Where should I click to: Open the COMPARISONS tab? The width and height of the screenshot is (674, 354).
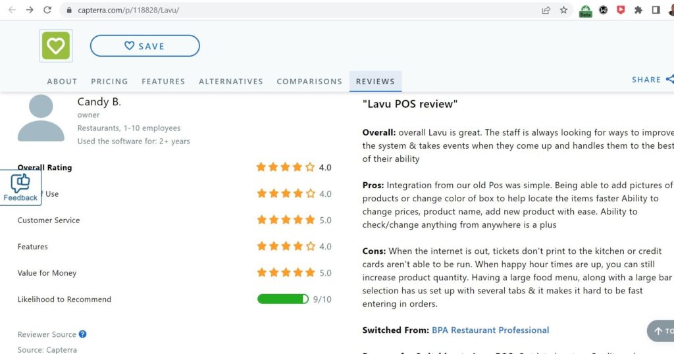[x=309, y=81]
